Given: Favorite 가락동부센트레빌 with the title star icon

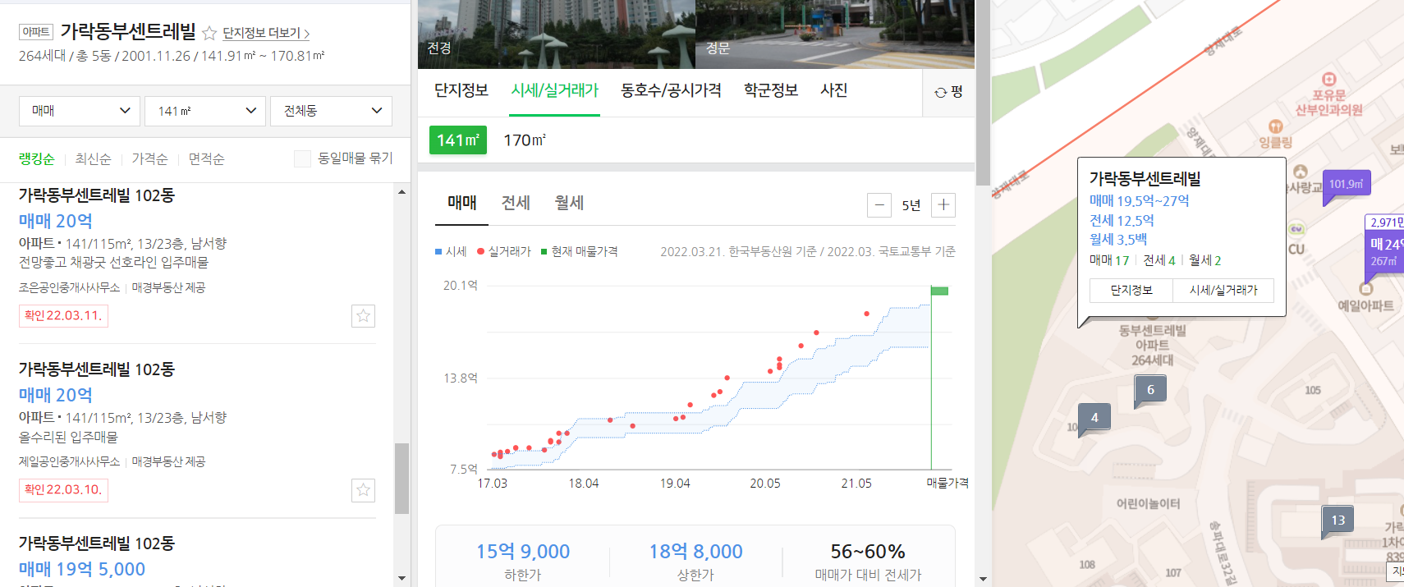Looking at the screenshot, I should coord(209,33).
